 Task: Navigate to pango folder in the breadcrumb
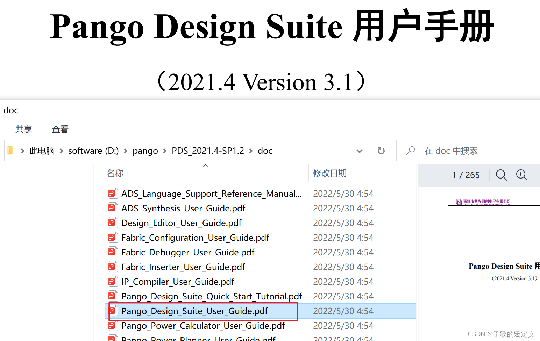click(x=145, y=151)
